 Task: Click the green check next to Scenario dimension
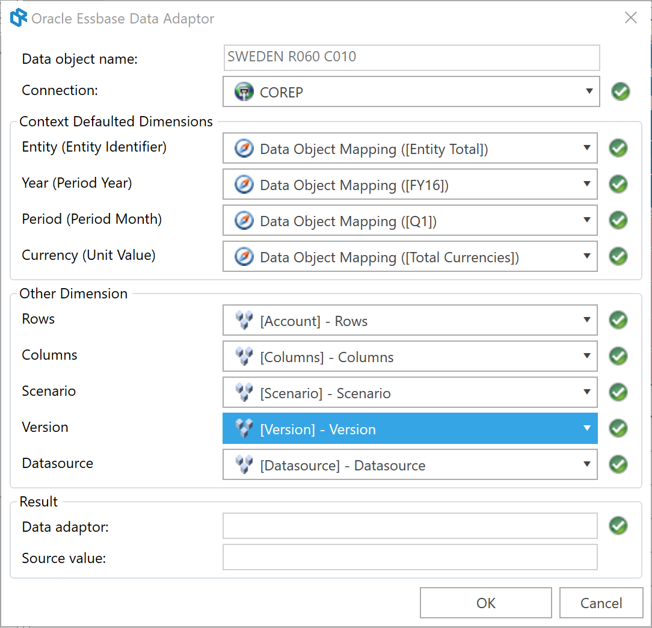[618, 392]
